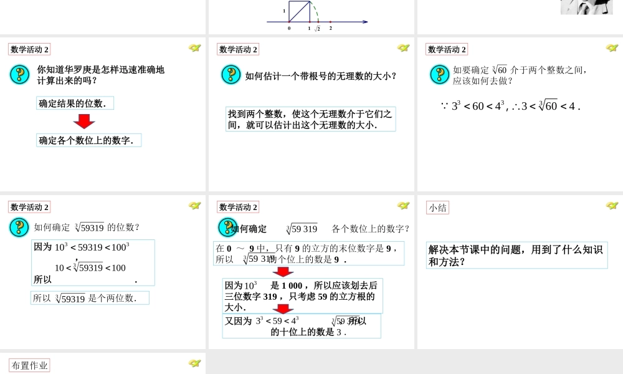Click text box 所以 ∛59319 是个两位数
Screen dimensions: 623x374
[90, 298]
